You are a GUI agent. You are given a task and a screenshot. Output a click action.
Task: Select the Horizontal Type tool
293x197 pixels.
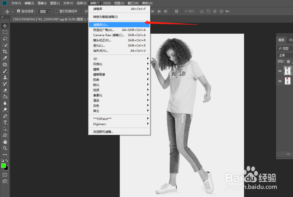5,123
